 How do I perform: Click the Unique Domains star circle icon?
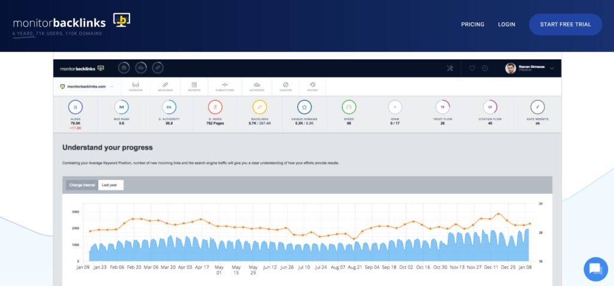tap(304, 107)
